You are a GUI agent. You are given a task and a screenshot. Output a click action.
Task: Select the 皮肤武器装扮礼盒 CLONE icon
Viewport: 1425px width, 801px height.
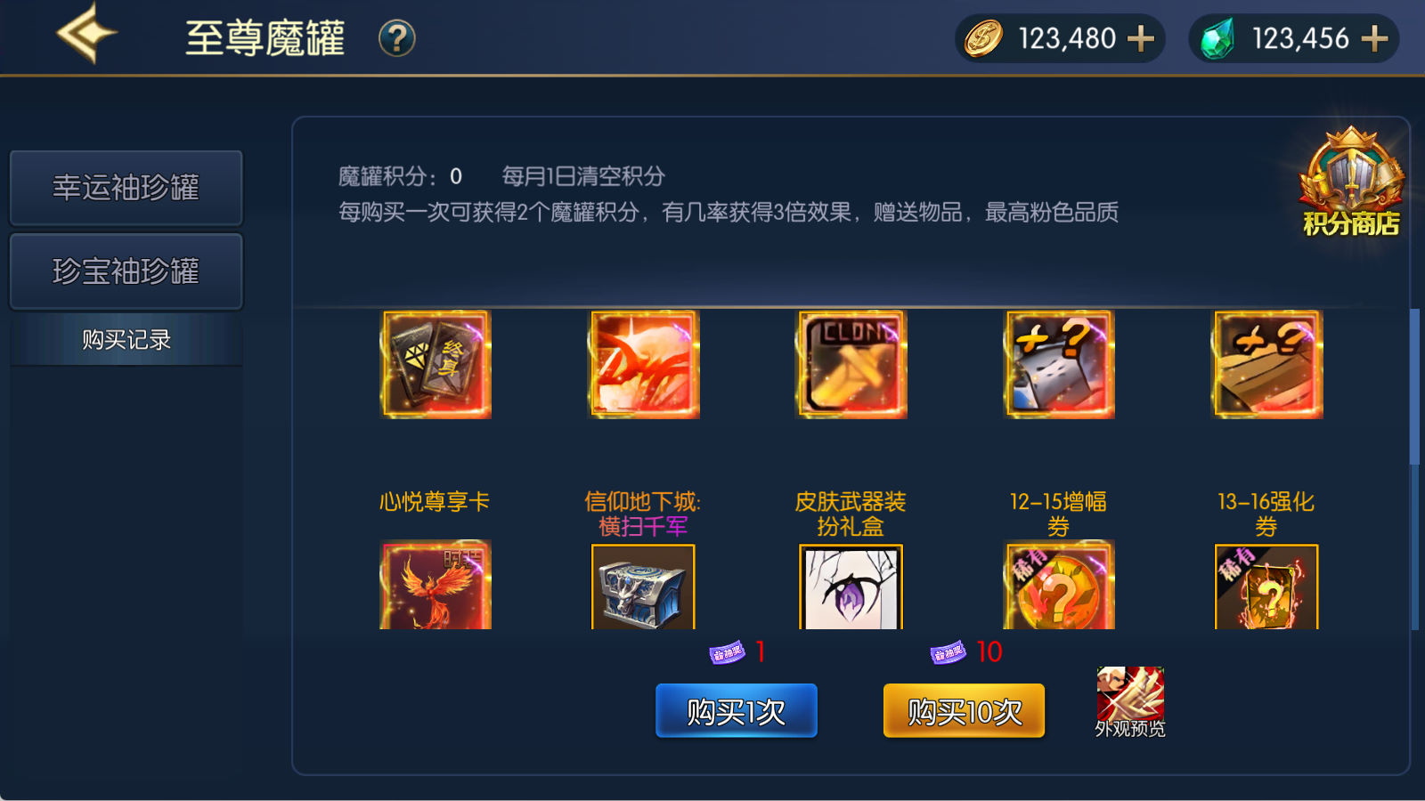pyautogui.click(x=851, y=364)
